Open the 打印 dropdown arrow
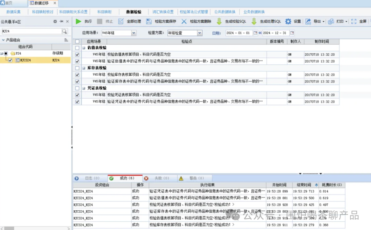371x230 pixels. click(346, 22)
